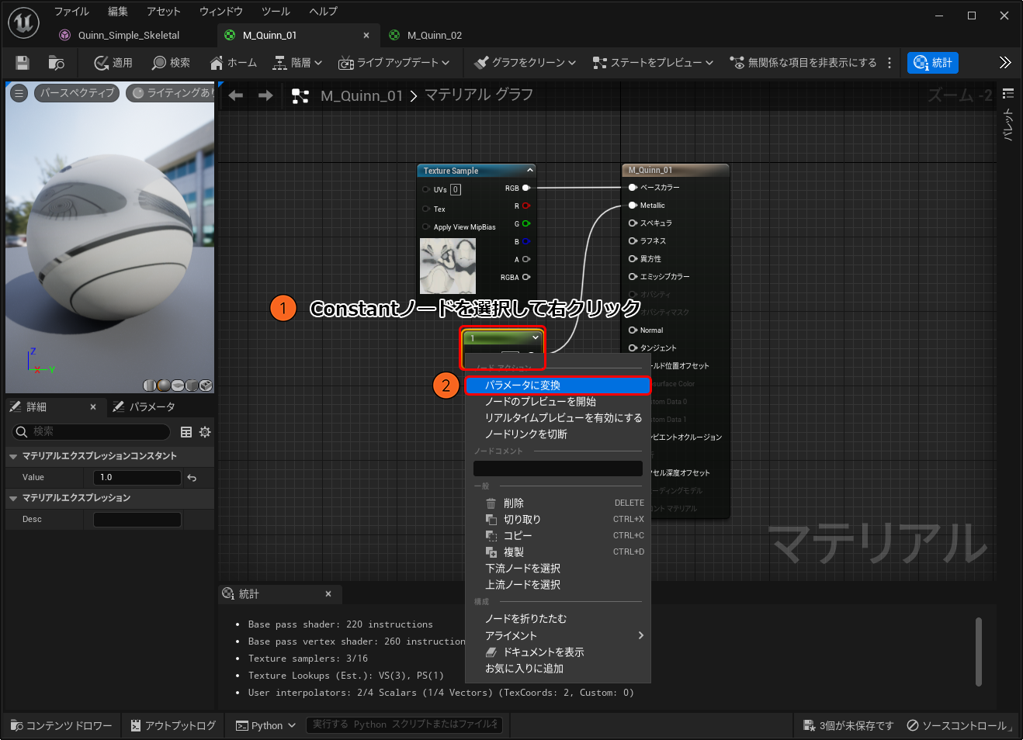The image size is (1023, 740).
Task: Open Details panel settings gear
Action: pos(205,432)
